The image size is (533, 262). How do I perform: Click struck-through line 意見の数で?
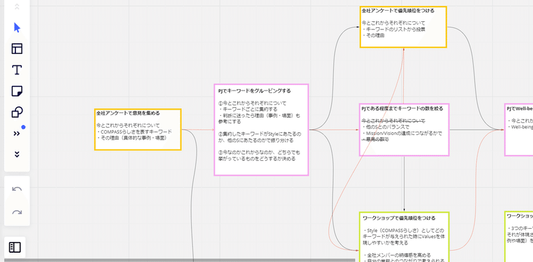pyautogui.click(x=374, y=140)
